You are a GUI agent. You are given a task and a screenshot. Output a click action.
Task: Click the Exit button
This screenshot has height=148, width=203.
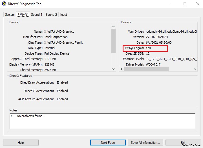coord(183,143)
